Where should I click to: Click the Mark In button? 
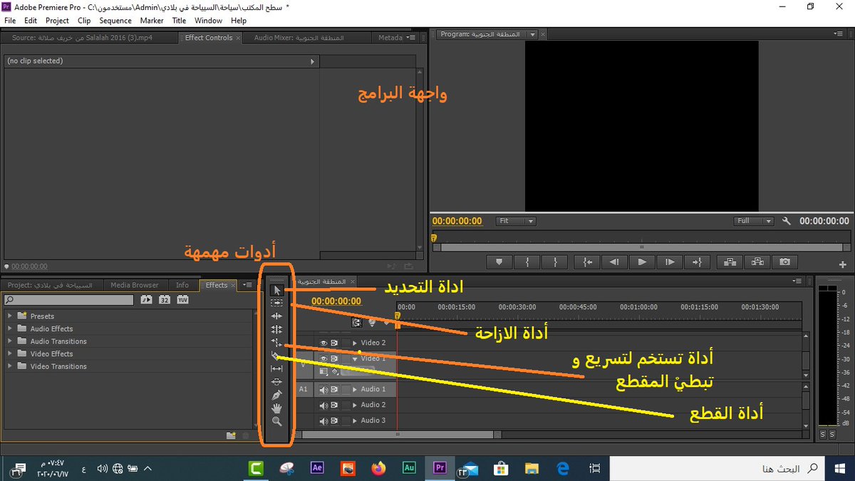pyautogui.click(x=527, y=262)
